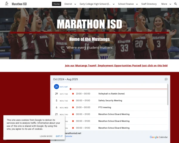Click the Marathon ISD site title

pos(19,4)
